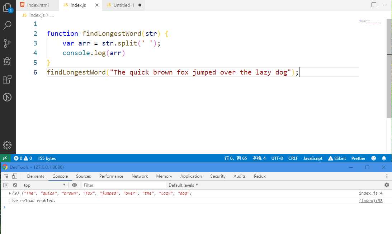Open the remote window status bar icon

point(5,158)
